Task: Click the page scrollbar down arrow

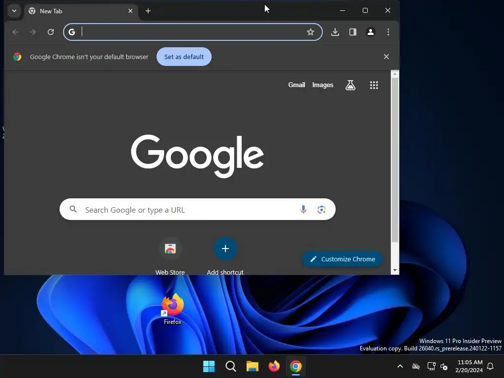Action: coord(395,270)
